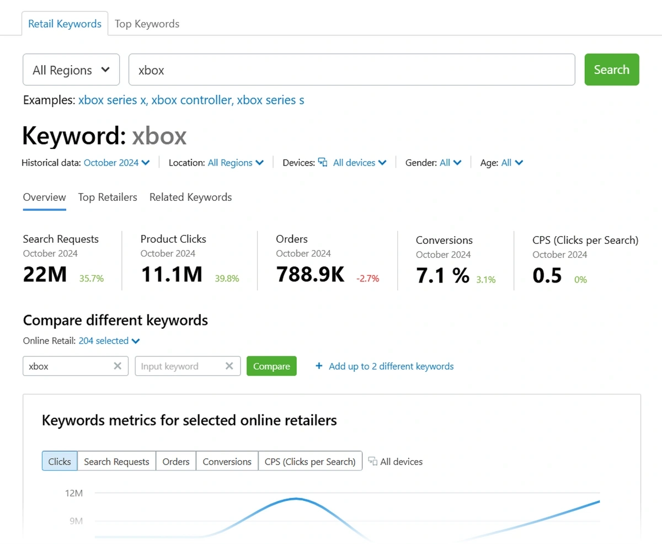Click the green Search button
662x544 pixels.
(612, 70)
